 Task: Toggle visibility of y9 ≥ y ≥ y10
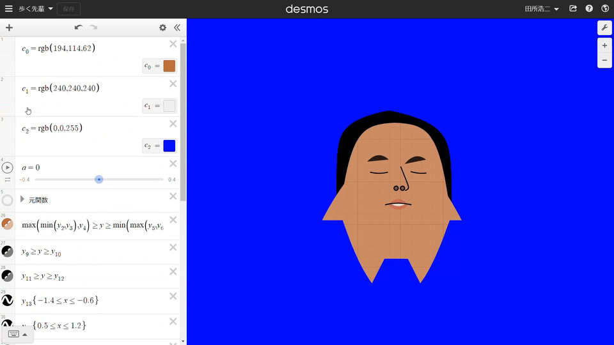[8, 251]
